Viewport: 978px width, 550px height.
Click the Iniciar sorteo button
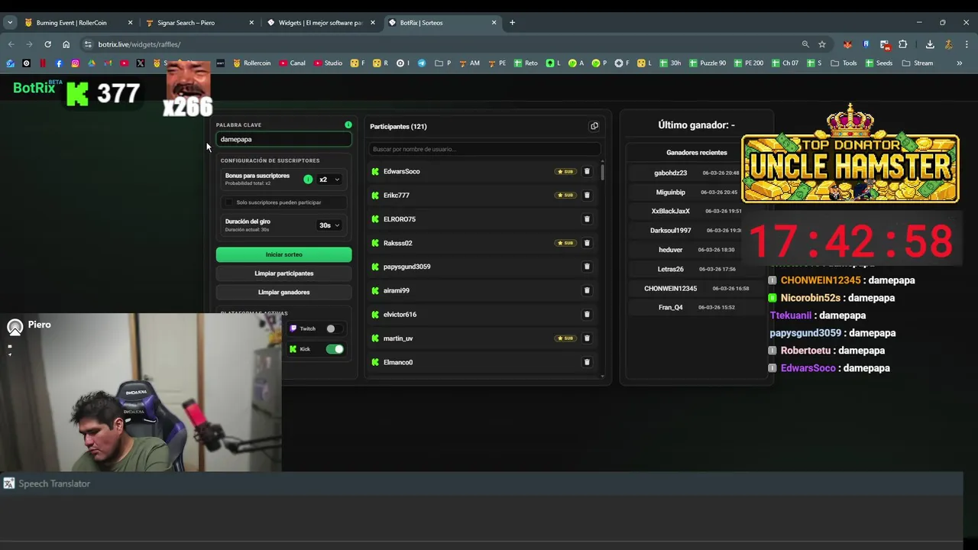tap(283, 254)
